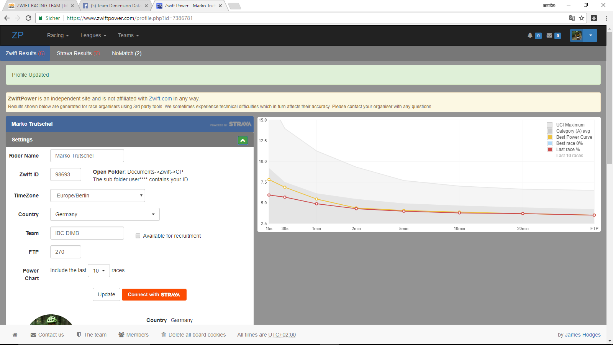This screenshot has width=613, height=345.
Task: Click the Update button
Action: (x=106, y=294)
